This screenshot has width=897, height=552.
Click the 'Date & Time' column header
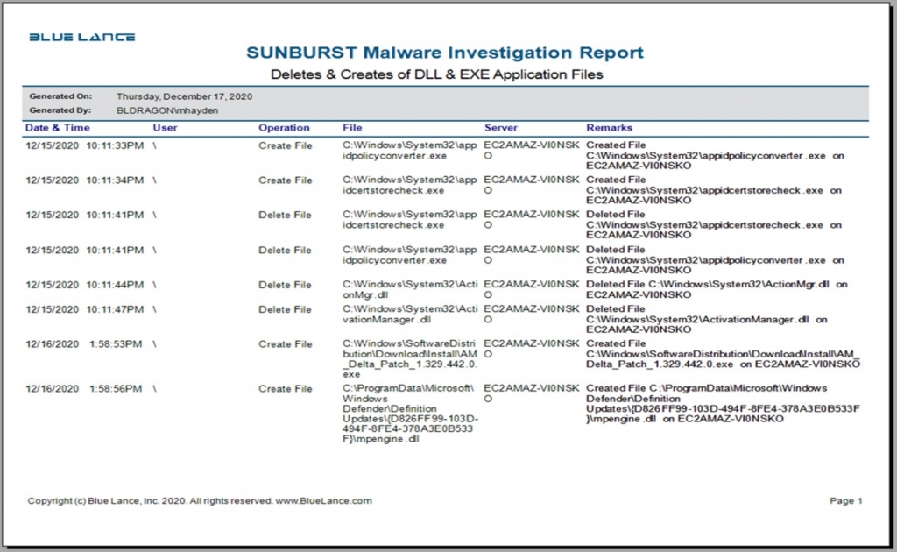pos(57,128)
